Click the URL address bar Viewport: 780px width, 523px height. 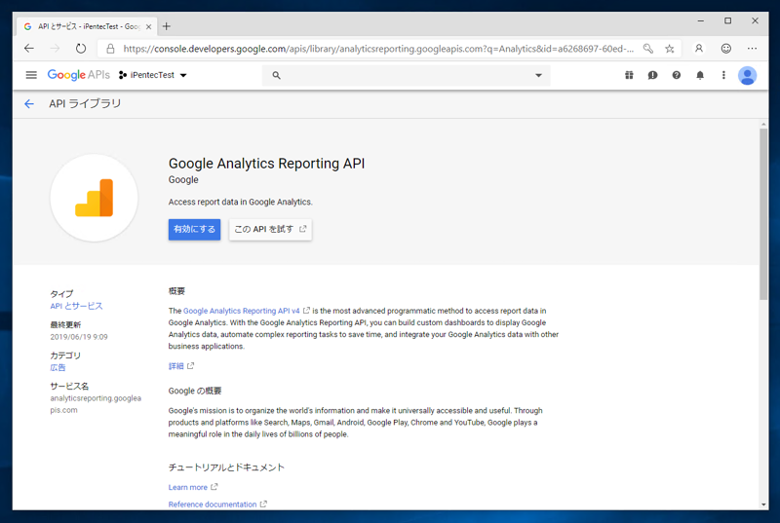click(x=378, y=49)
